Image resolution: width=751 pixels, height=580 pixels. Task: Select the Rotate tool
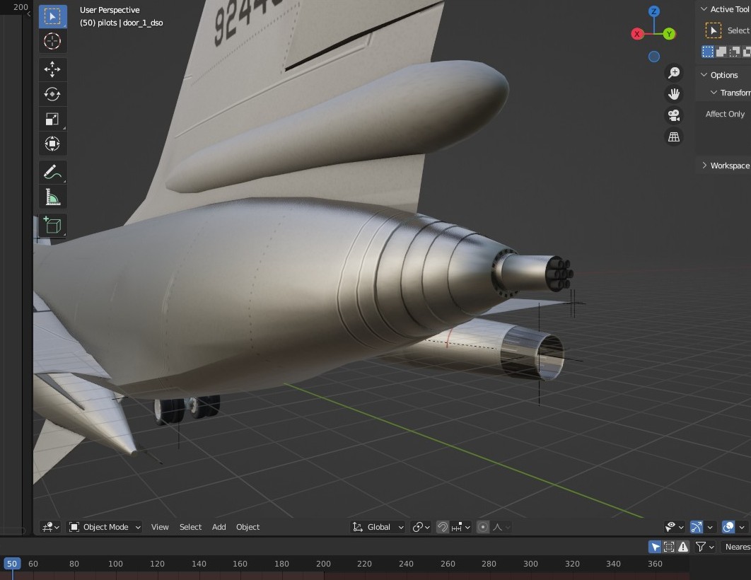click(52, 94)
